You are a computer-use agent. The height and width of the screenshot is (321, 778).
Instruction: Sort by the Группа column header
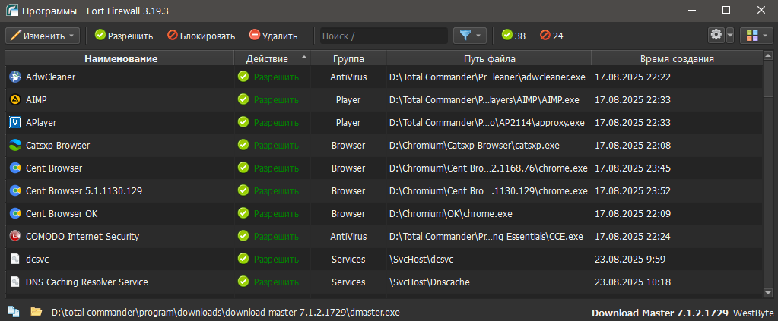348,59
